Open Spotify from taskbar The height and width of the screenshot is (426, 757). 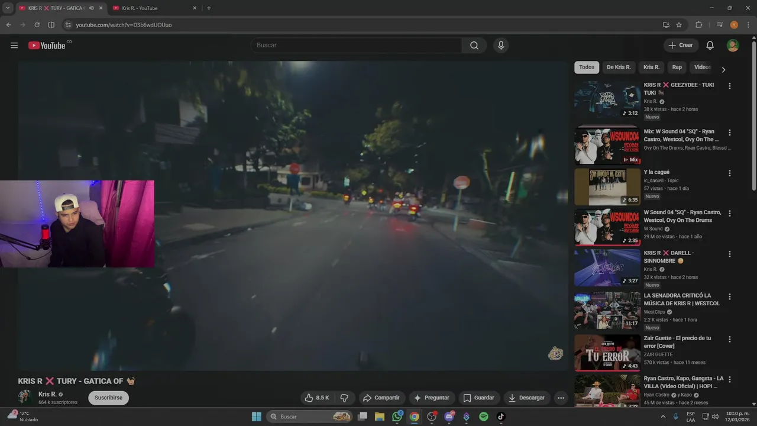484,417
